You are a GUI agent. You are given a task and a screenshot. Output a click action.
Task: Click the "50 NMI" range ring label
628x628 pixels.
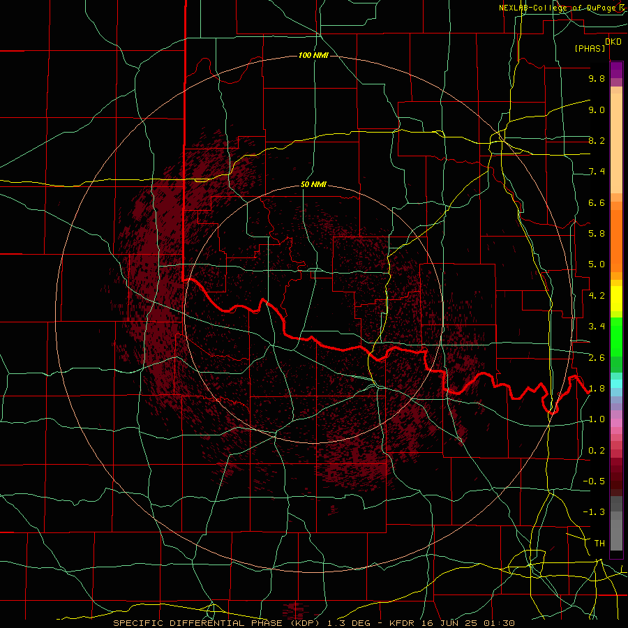click(x=313, y=184)
